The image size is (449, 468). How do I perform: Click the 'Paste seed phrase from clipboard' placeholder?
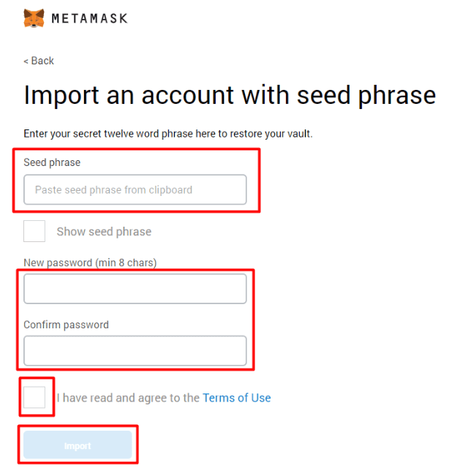[113, 189]
